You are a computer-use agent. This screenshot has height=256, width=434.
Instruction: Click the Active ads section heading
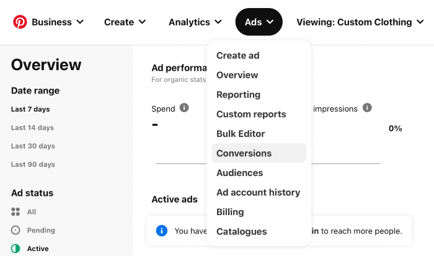pyautogui.click(x=174, y=199)
